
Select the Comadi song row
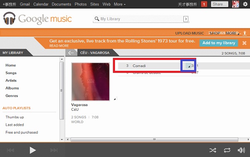pyautogui.click(x=184, y=66)
